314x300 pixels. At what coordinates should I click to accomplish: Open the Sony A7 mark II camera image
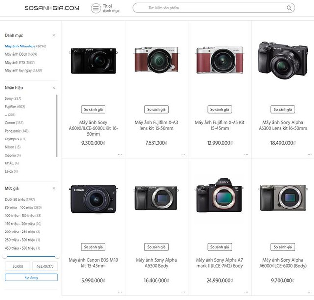(x=220, y=195)
